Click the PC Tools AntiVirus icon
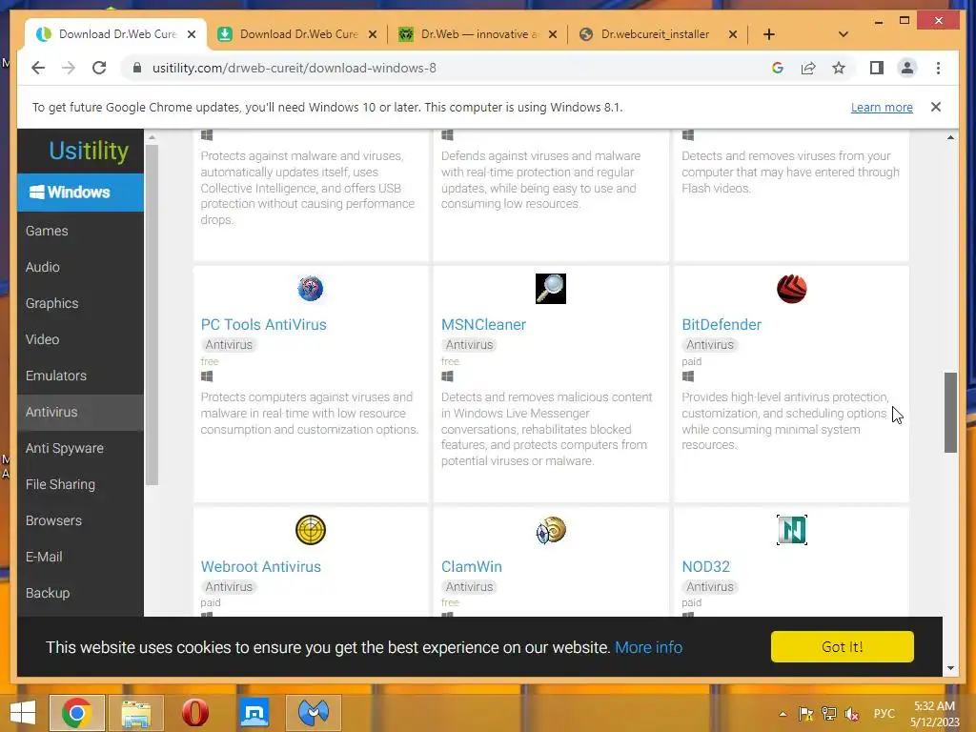The image size is (976, 732). (310, 289)
